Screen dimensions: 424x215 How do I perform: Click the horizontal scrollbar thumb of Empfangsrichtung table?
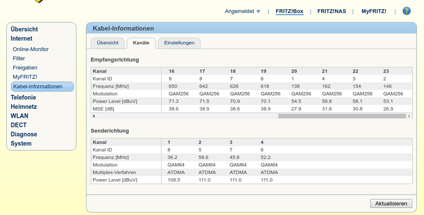[342, 116]
